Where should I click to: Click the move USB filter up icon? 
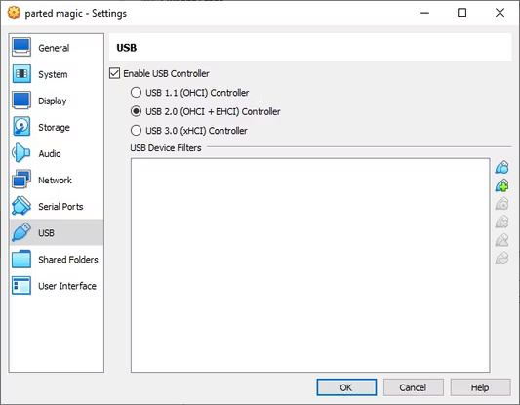click(x=501, y=240)
